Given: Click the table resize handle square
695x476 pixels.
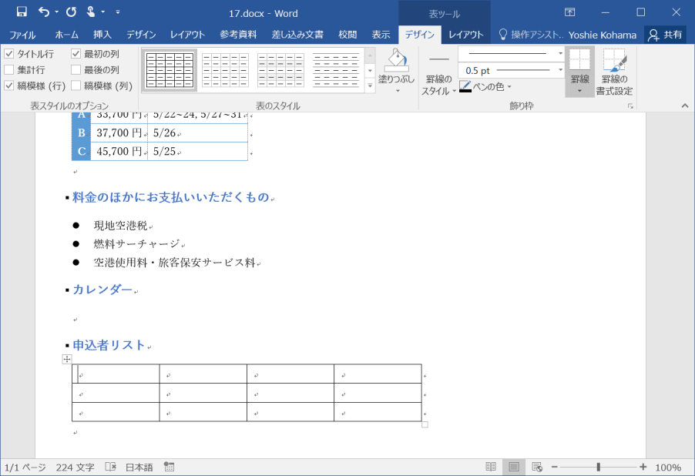Looking at the screenshot, I should click(425, 424).
